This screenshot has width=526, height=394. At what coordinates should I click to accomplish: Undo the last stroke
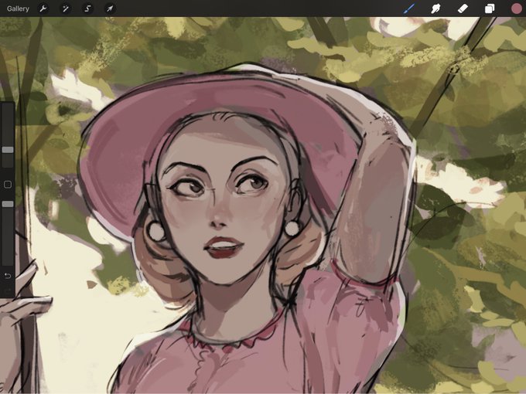[x=8, y=276]
